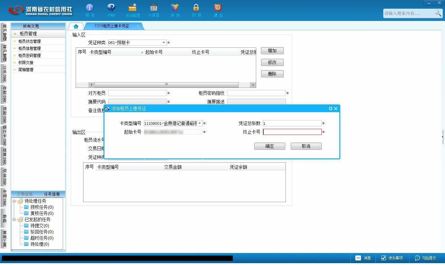This screenshot has width=445, height=265.
Task: Open the voucher type 061 dropdown
Action: 164,43
